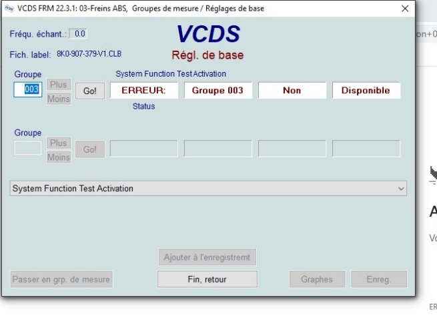Select the Non value field
Viewport: 437px width, 320px height.
coord(292,90)
